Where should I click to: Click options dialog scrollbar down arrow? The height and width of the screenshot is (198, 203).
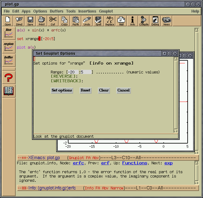pyautogui.click(x=176, y=131)
